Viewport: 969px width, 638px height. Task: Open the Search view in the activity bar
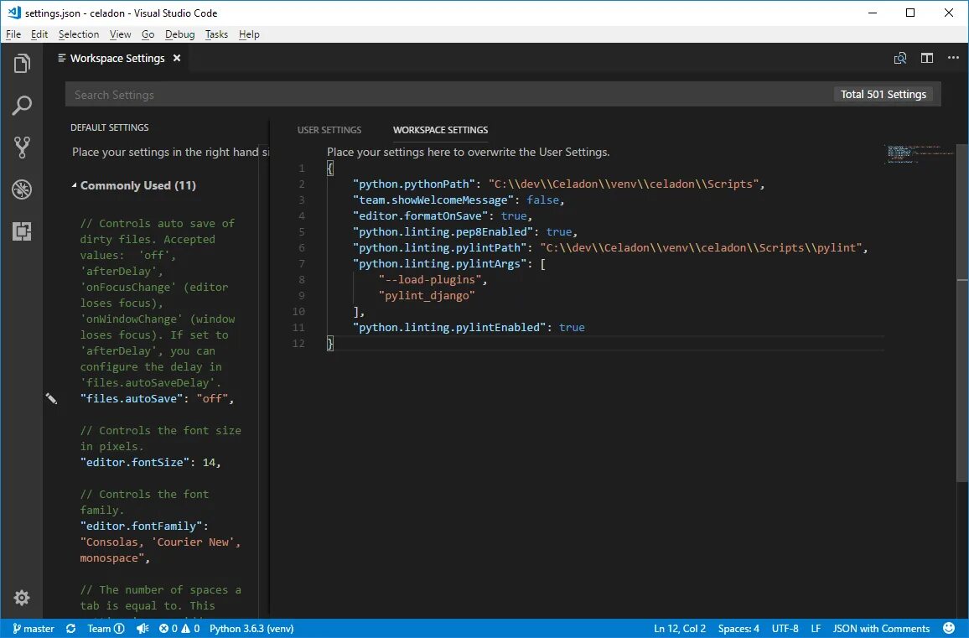tap(22, 105)
